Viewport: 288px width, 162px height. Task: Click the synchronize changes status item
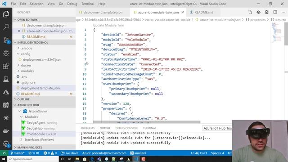(x=34, y=153)
